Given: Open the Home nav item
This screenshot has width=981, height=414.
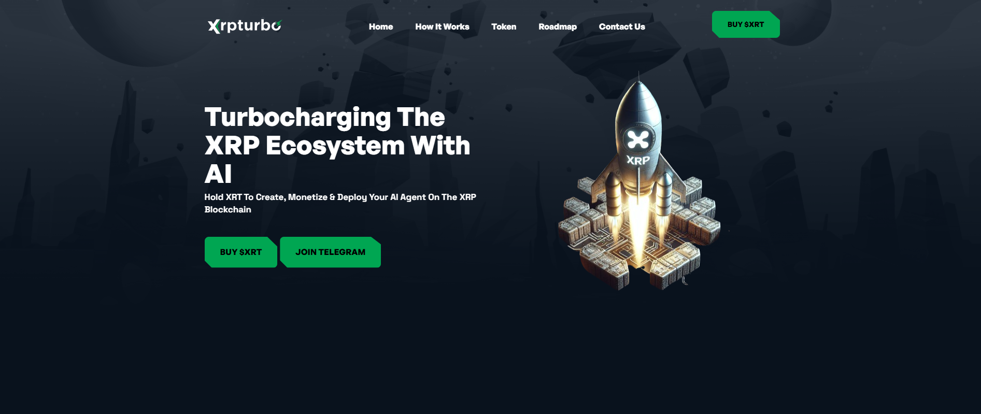Looking at the screenshot, I should click(381, 26).
